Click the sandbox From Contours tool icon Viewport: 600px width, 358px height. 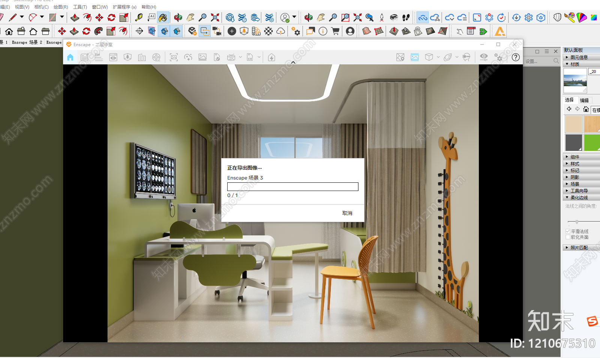point(367,31)
